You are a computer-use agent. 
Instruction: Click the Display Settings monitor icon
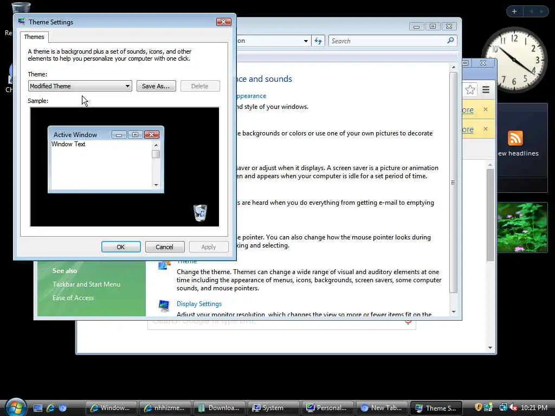pyautogui.click(x=164, y=305)
